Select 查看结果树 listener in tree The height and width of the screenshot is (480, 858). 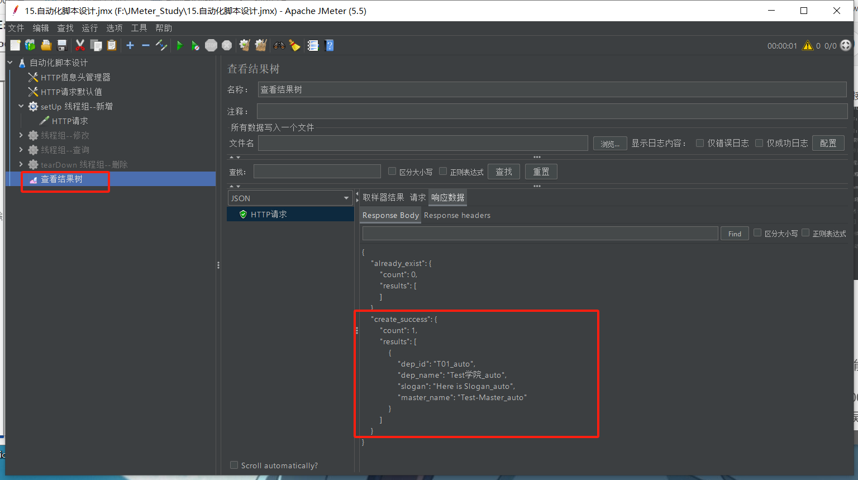tap(61, 179)
